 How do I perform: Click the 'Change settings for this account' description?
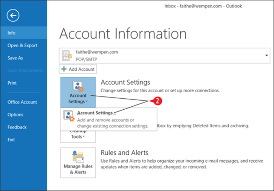coord(160,91)
